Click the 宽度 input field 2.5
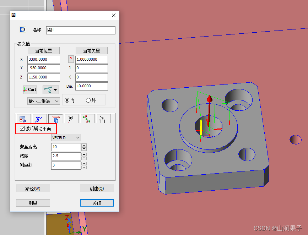308x235 pixels. click(66, 156)
